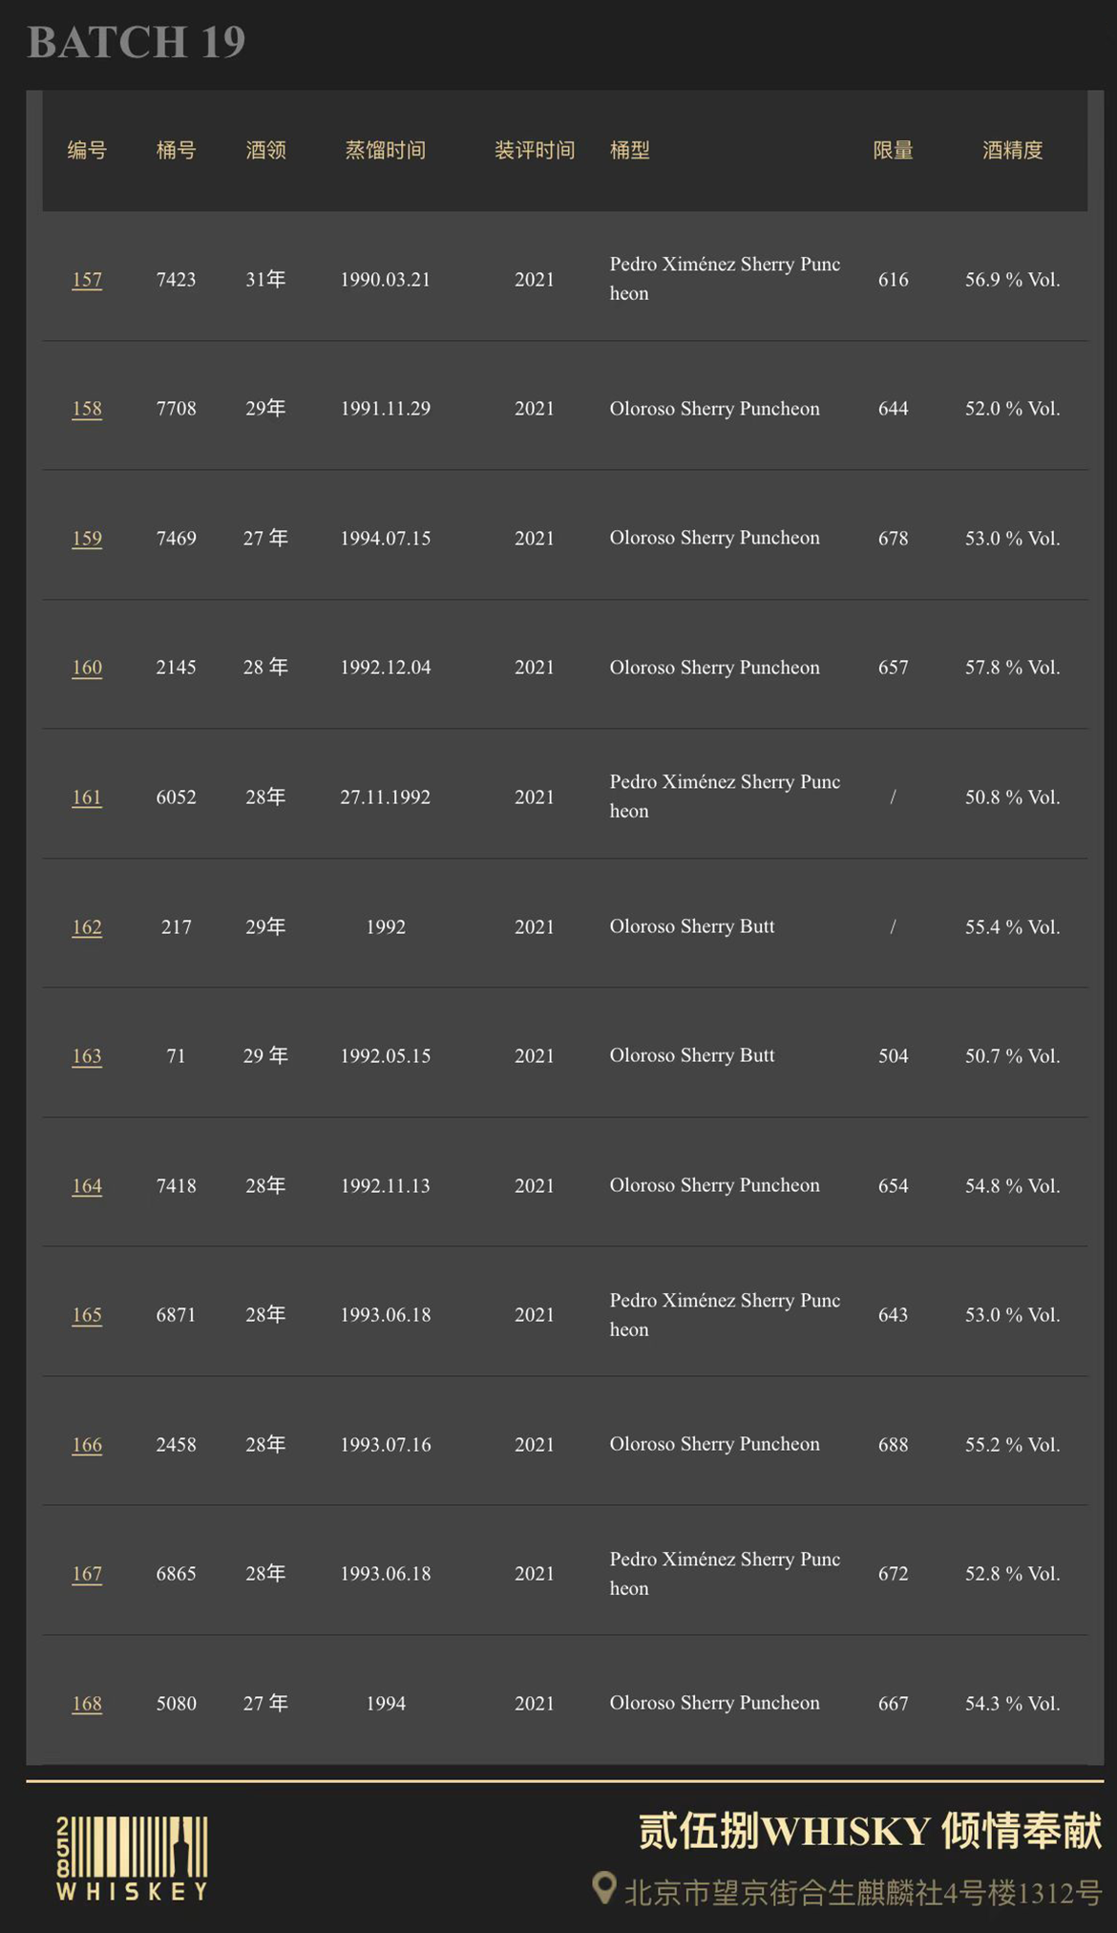This screenshot has width=1117, height=1933.
Task: Open entry link 162
Action: click(x=87, y=927)
